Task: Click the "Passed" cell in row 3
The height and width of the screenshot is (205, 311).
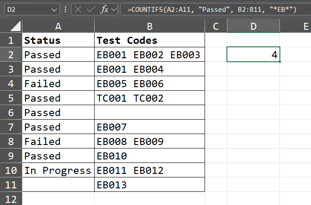Action: [58, 69]
